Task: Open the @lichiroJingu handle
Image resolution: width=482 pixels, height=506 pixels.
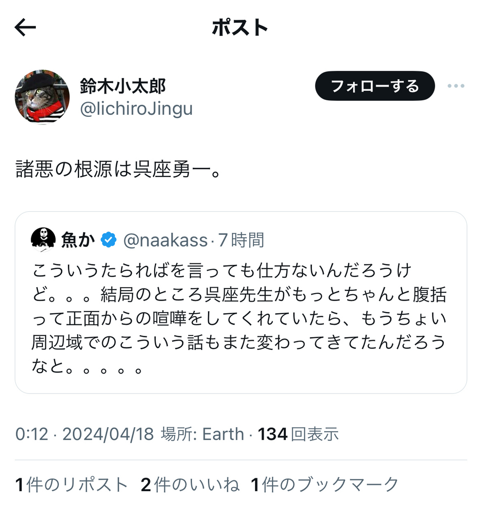Action: pyautogui.click(x=136, y=109)
